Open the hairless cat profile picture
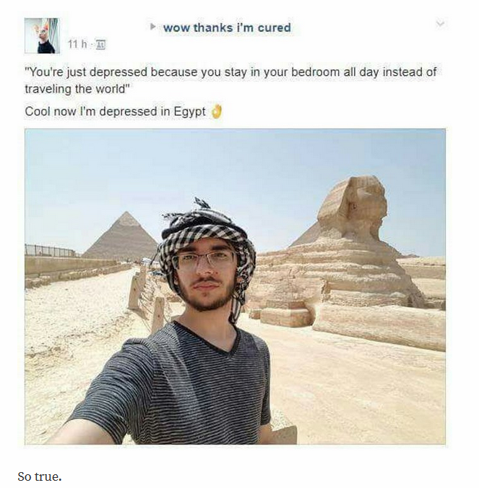This screenshot has width=479, height=488. (42, 35)
